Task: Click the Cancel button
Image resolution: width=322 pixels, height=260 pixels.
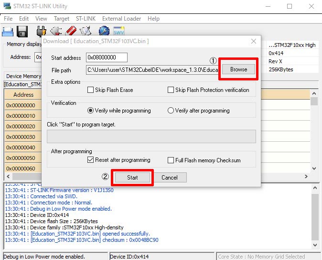Action: [x=170, y=178]
